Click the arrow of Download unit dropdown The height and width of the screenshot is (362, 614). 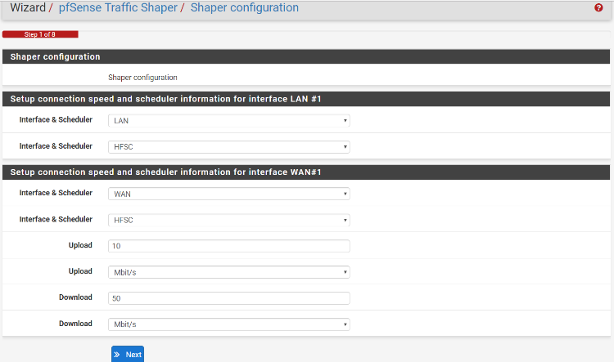point(345,324)
